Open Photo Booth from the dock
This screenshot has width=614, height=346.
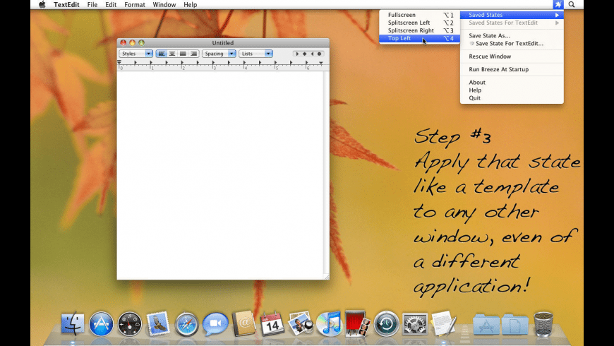pos(357,323)
